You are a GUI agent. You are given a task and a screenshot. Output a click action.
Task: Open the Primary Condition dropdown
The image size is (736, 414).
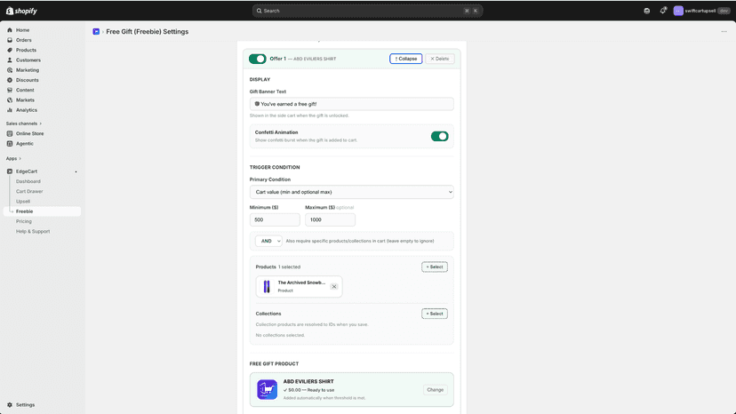pos(352,192)
